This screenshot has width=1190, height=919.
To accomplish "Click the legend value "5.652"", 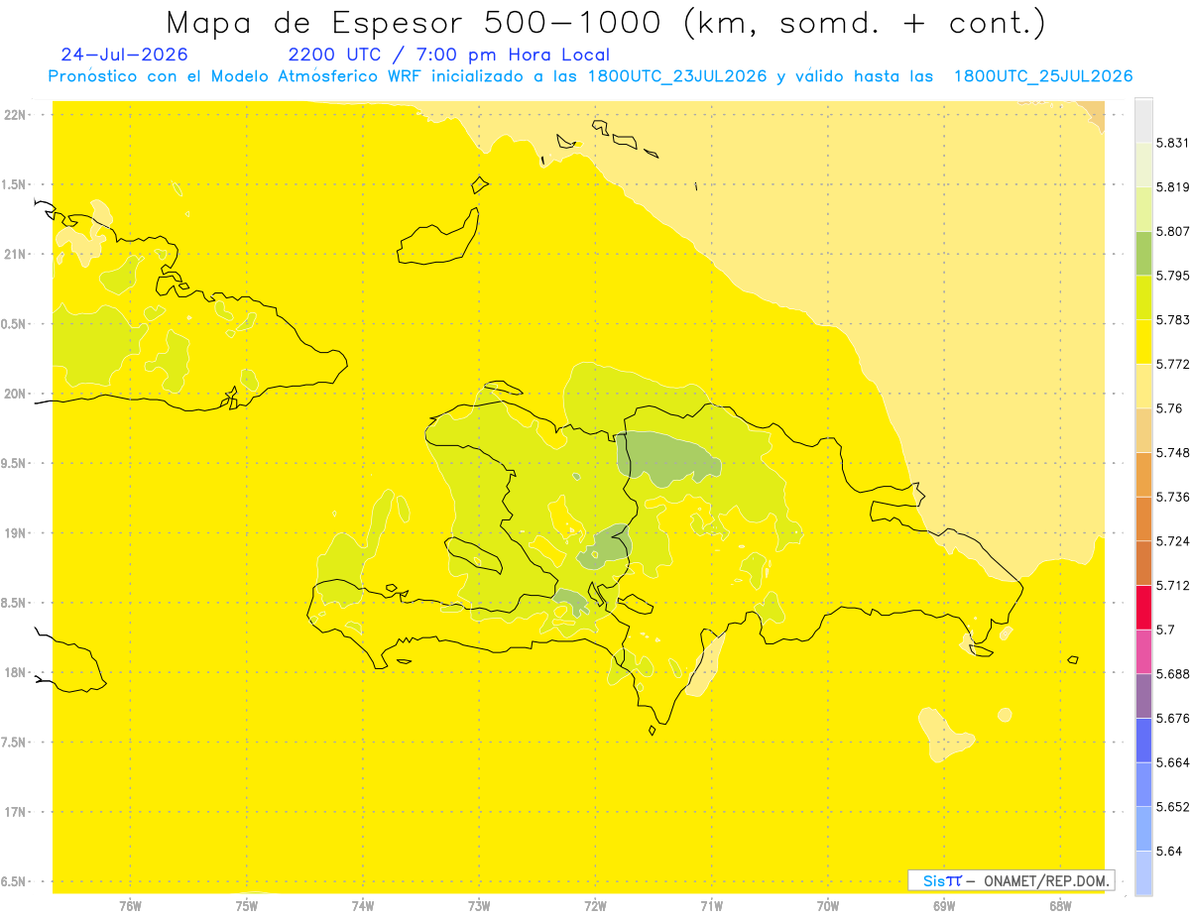I will (1174, 806).
